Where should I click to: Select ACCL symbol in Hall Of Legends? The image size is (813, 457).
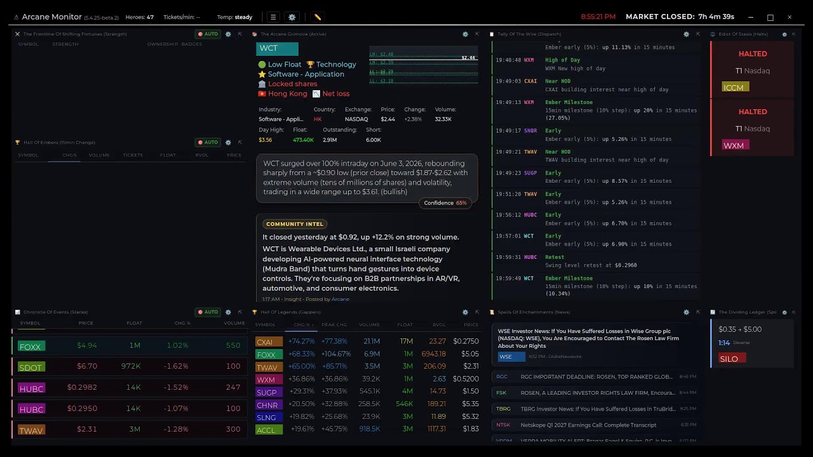(269, 430)
